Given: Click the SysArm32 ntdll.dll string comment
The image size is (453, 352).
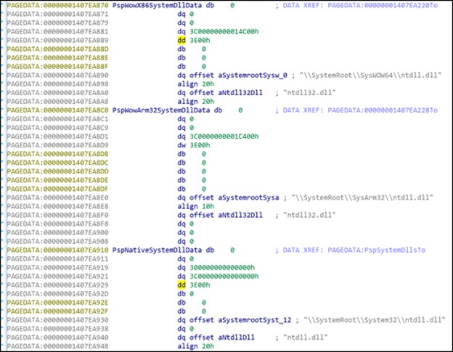Looking at the screenshot, I should 362,197.
